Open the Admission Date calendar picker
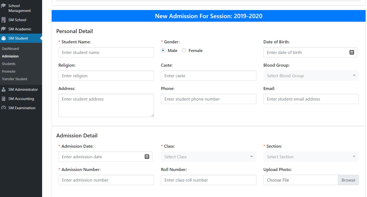 point(147,156)
